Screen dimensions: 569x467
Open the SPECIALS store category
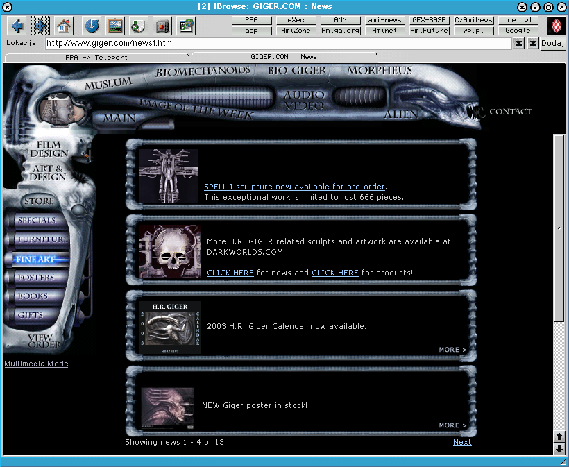pos(37,220)
